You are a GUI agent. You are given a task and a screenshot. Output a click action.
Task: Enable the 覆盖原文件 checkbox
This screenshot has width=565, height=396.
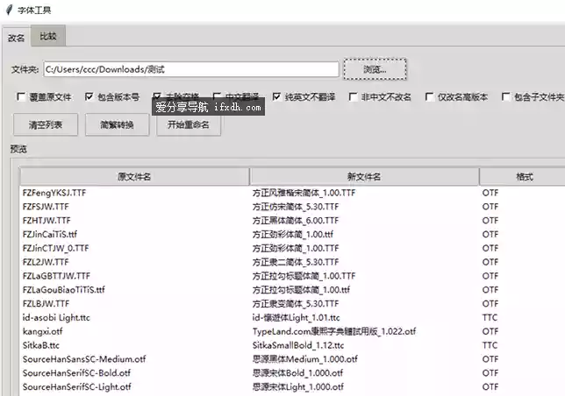pos(21,96)
